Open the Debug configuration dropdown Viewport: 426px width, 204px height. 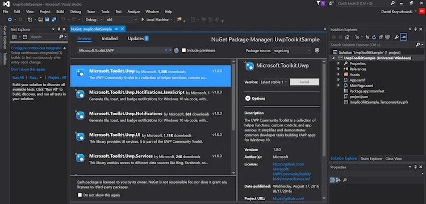coord(94,19)
